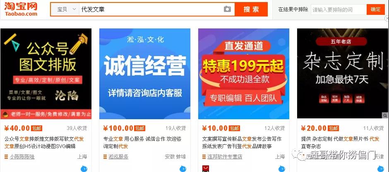This screenshot has width=389, height=172.
Task: Open the Taobao.com logo homepage
Action: pyautogui.click(x=21, y=9)
